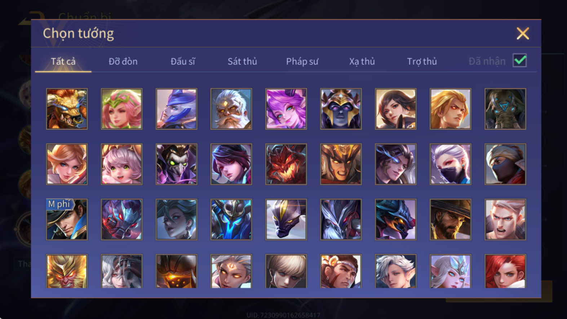Toggle the 'Đã nhận' checkbox

coord(519,61)
